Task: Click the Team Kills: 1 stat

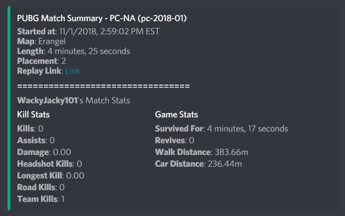Action: [41, 199]
